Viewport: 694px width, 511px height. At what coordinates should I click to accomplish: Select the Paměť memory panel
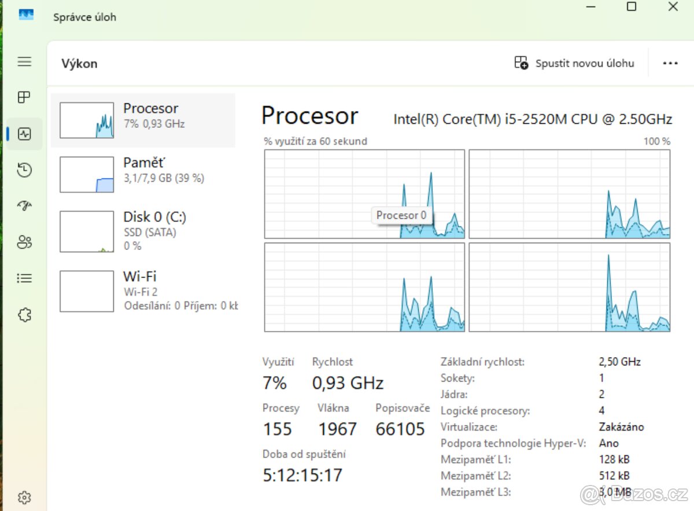click(143, 174)
